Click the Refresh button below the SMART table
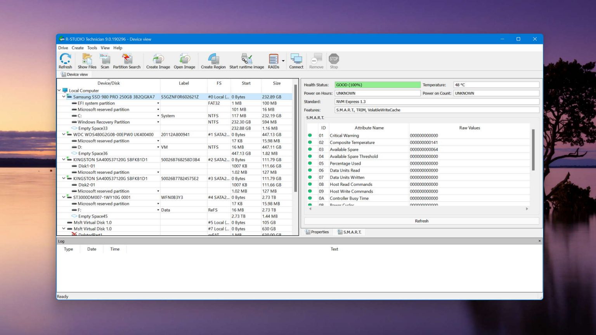This screenshot has height=335, width=596. [421, 221]
